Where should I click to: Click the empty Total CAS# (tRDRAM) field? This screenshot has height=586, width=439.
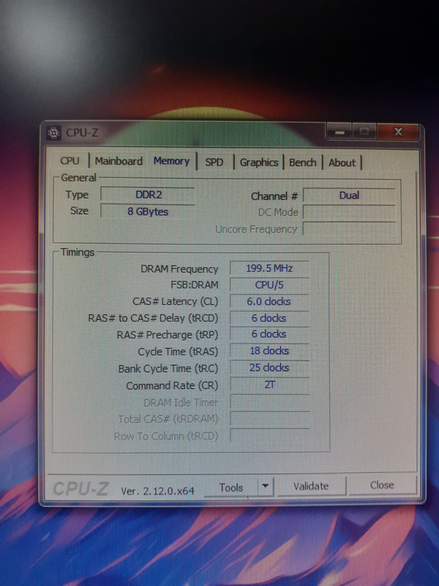tap(269, 418)
